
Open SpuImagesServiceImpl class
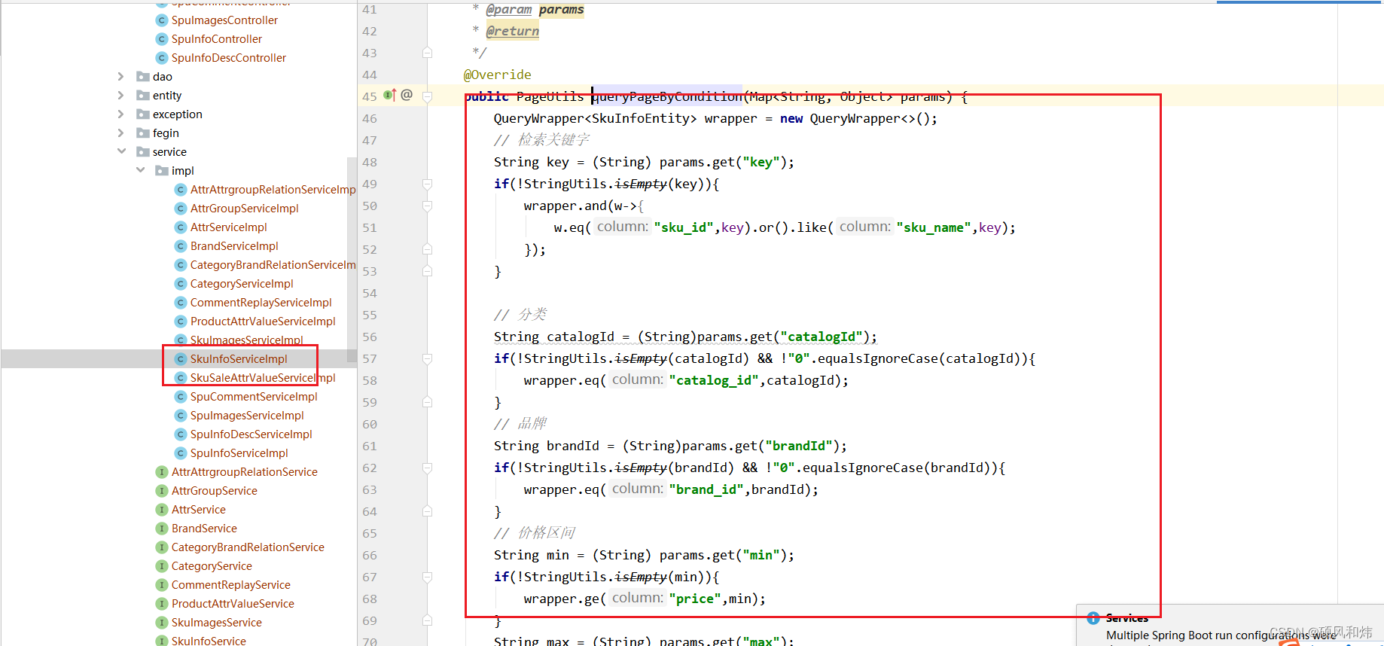247,416
